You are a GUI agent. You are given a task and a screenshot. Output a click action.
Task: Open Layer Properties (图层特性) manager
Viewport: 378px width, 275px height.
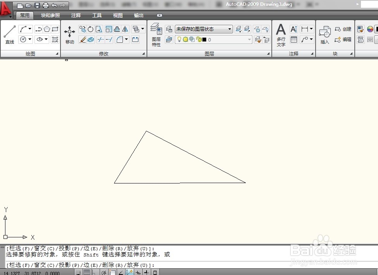pyautogui.click(x=156, y=35)
